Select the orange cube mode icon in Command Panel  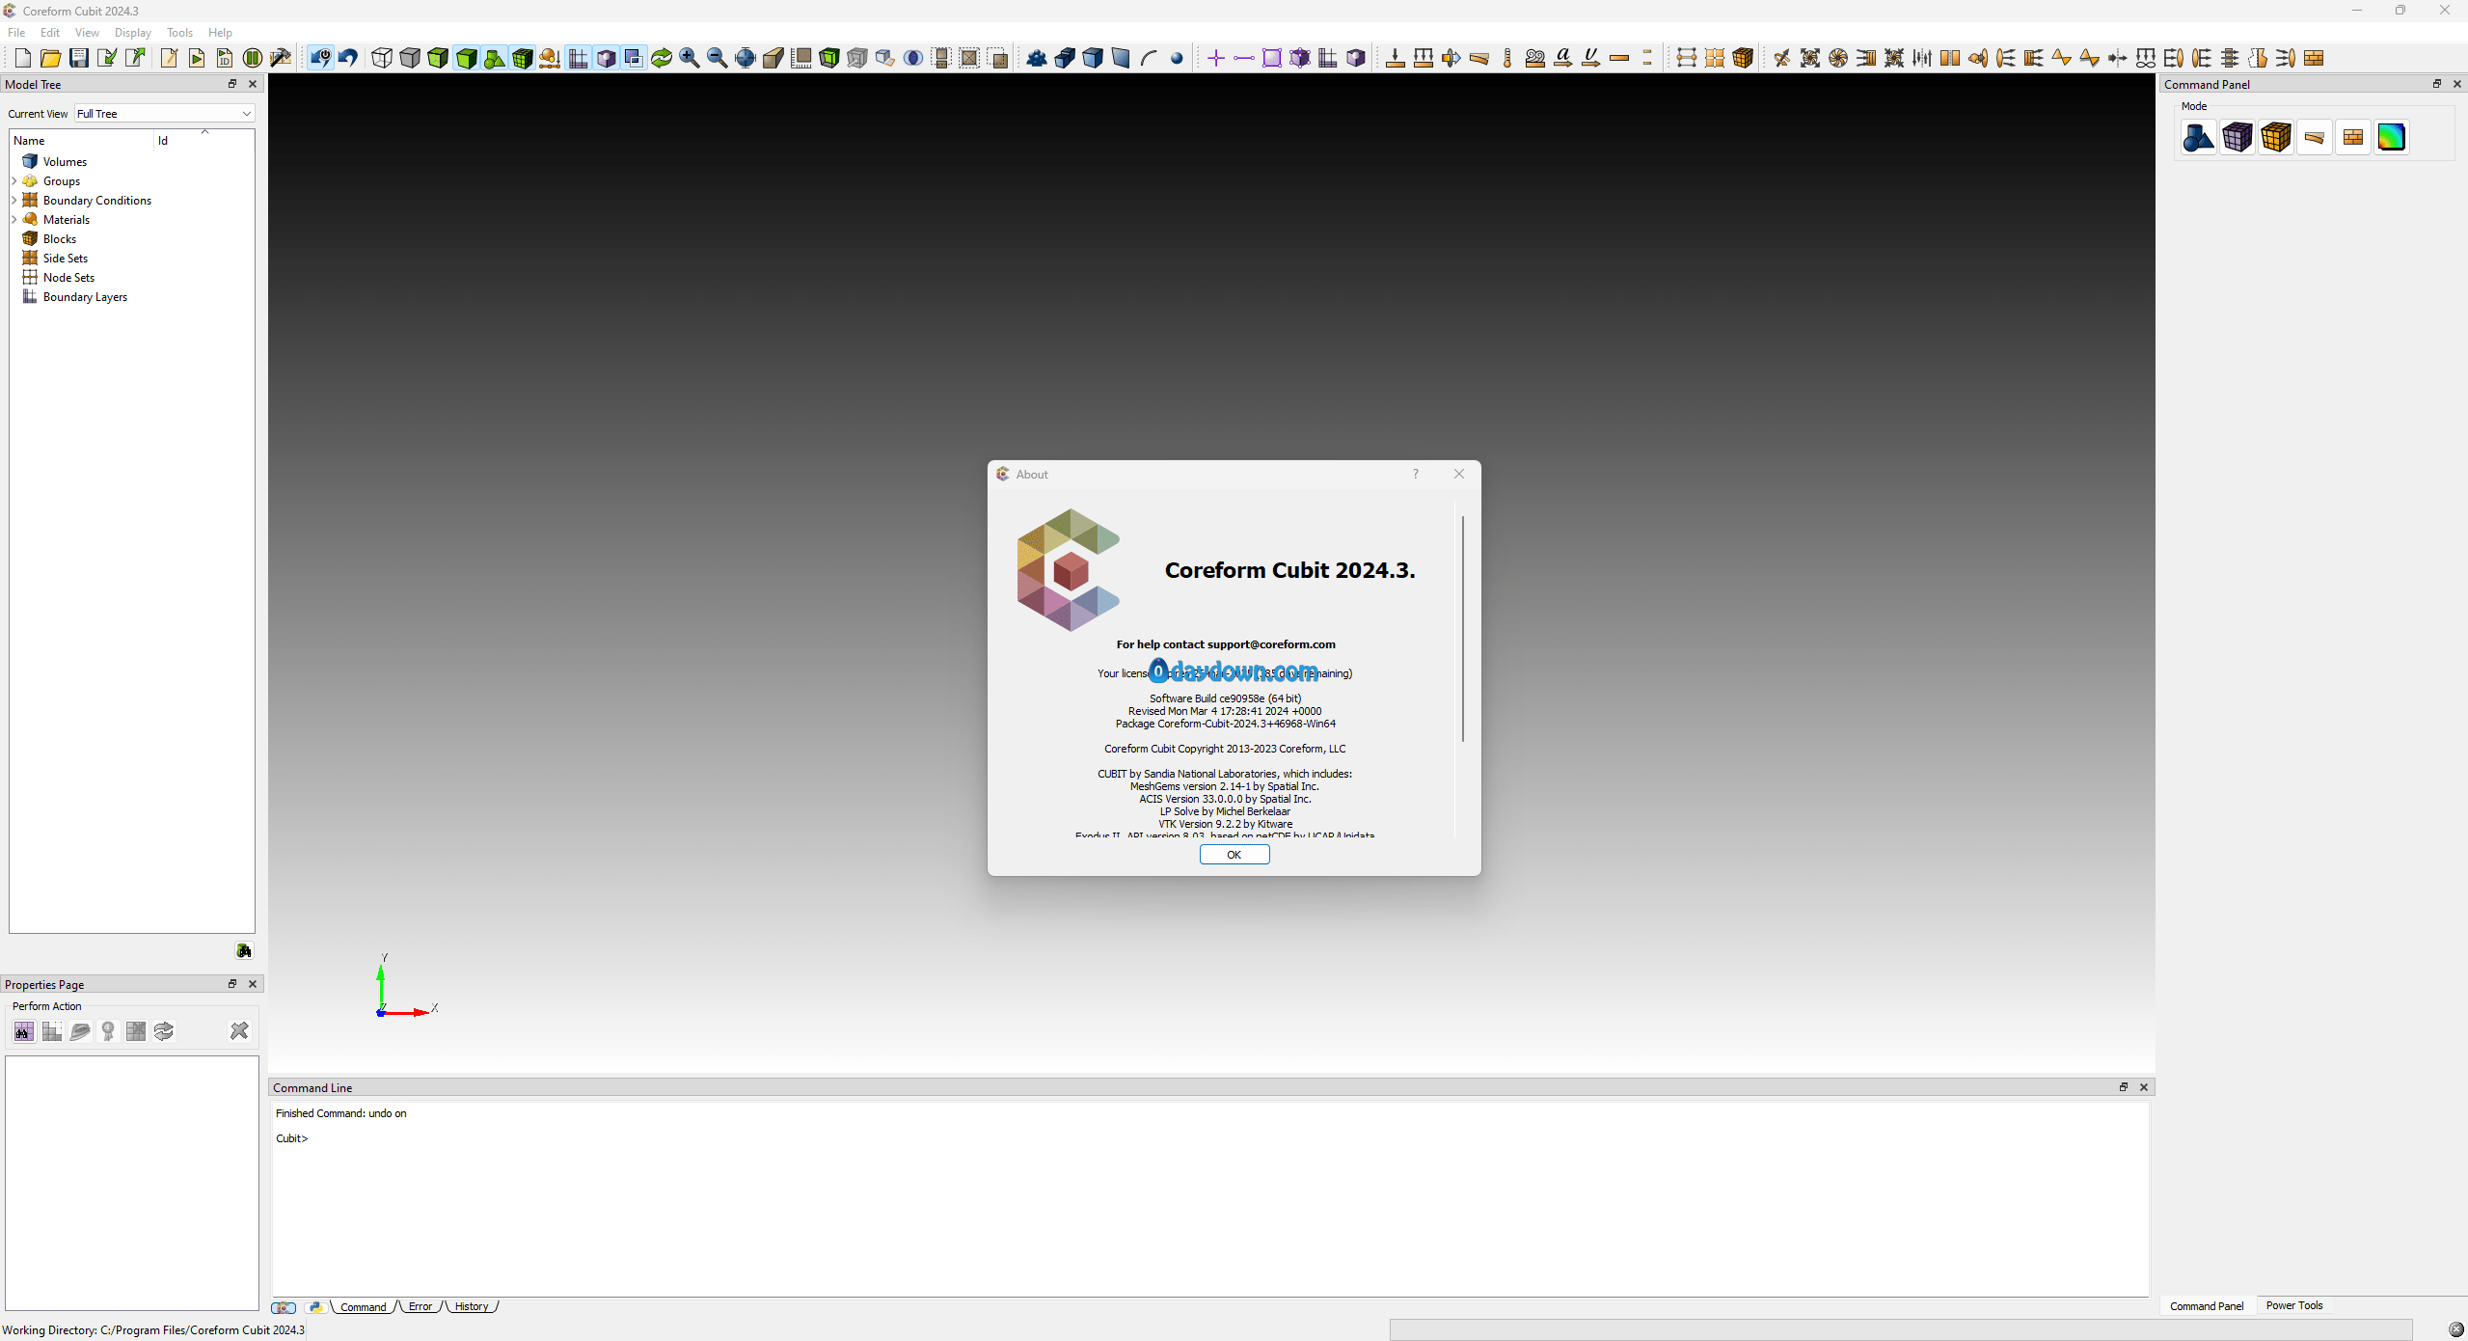pyautogui.click(x=2276, y=137)
